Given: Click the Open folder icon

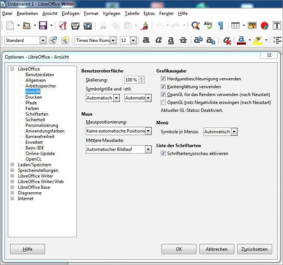Looking at the screenshot, I should [x=27, y=26].
